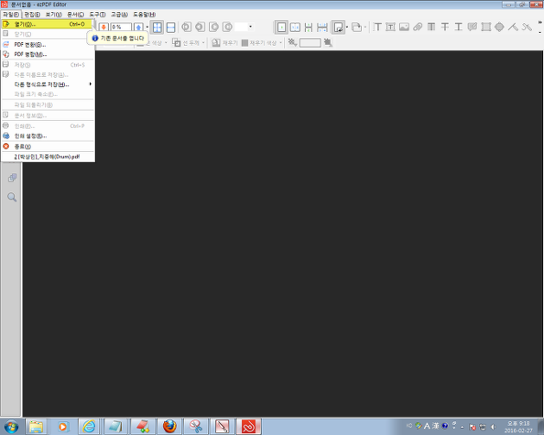The height and width of the screenshot is (435, 544).
Task: Click the zoom out red arrow button
Action: click(x=104, y=27)
